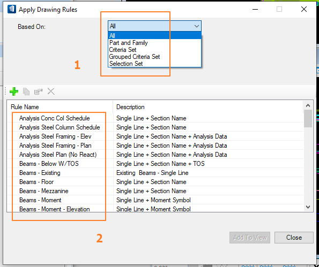Click the vertical scrollbar thumb
Viewport: 319px width, 267px height.
pos(308,119)
